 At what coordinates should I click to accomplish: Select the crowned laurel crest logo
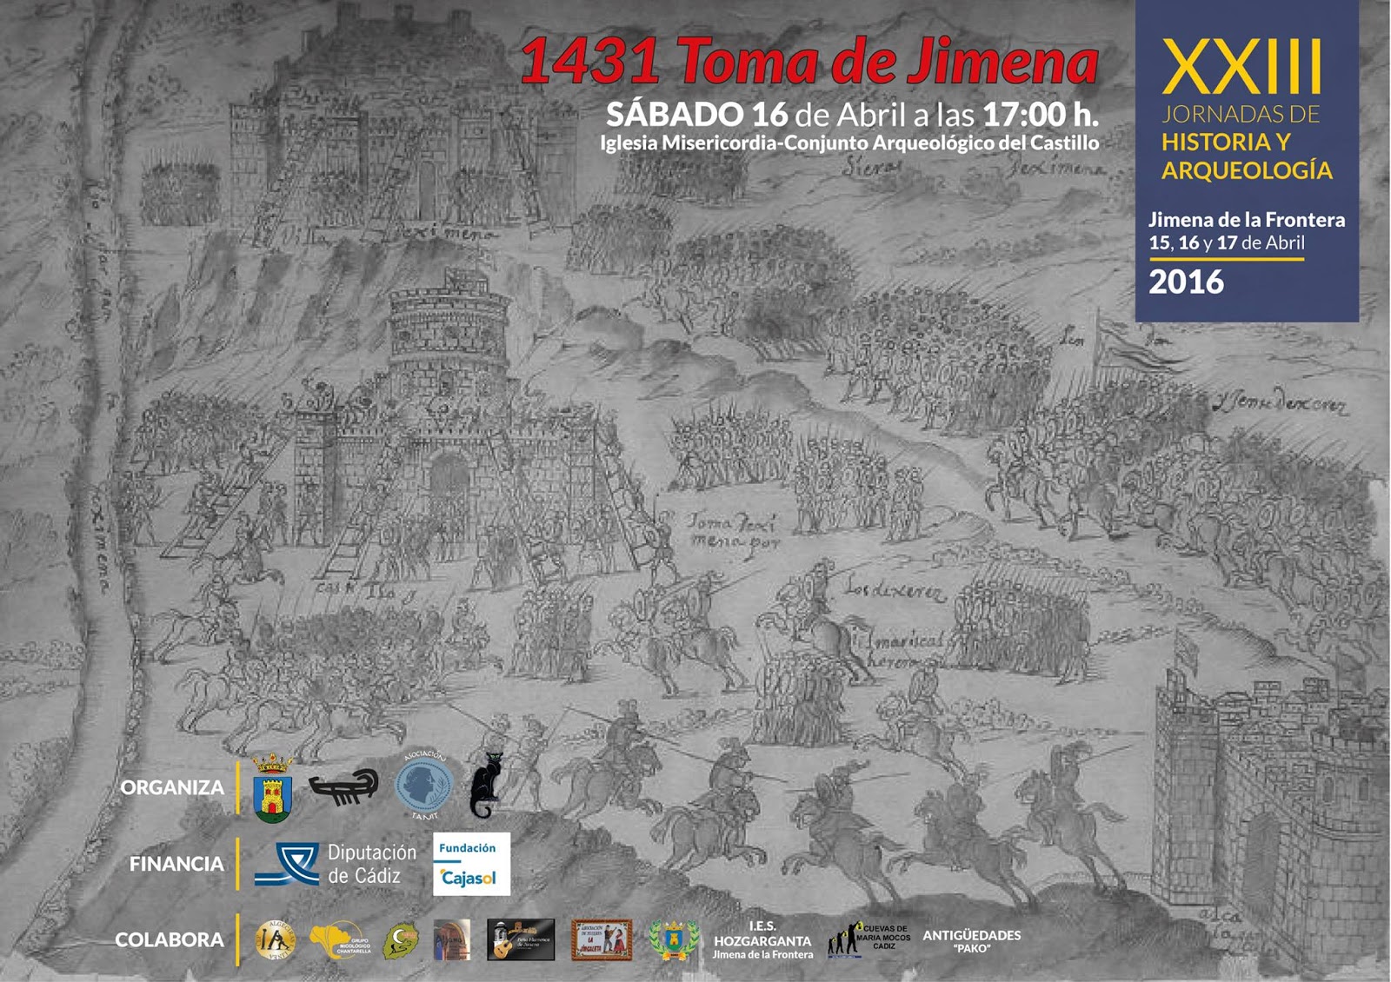(x=674, y=939)
